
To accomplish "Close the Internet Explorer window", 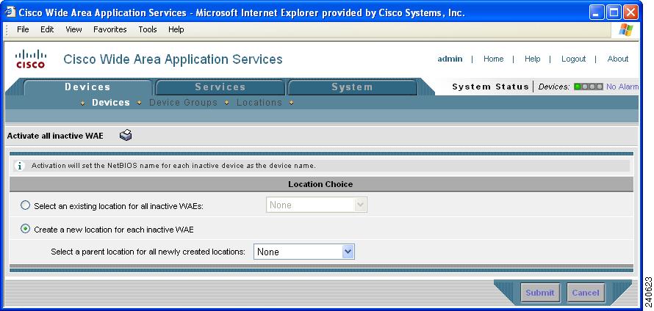I will [x=631, y=12].
